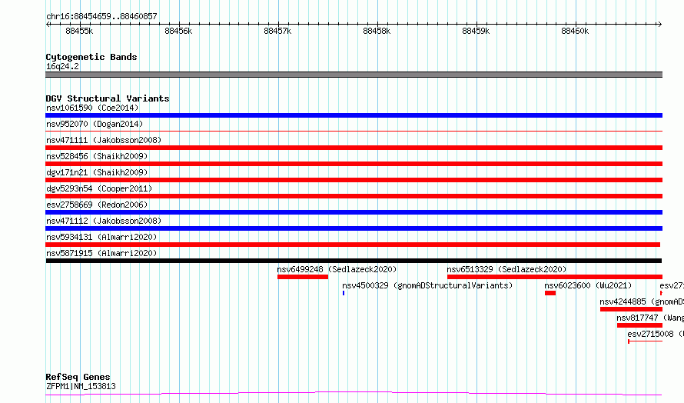Select the thin red line under esv2715008
Viewport: 684px width, 403px height.
pos(646,341)
